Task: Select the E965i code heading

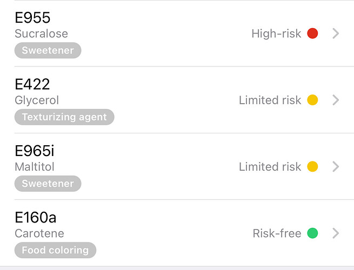Action: [x=35, y=151]
